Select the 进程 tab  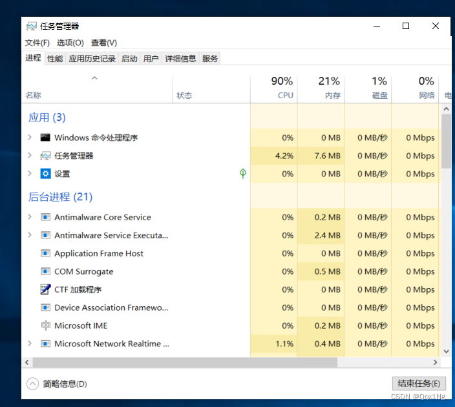pos(33,58)
